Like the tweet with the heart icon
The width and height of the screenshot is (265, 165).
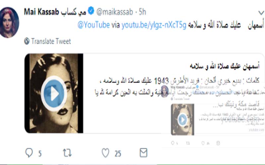tap(105, 153)
